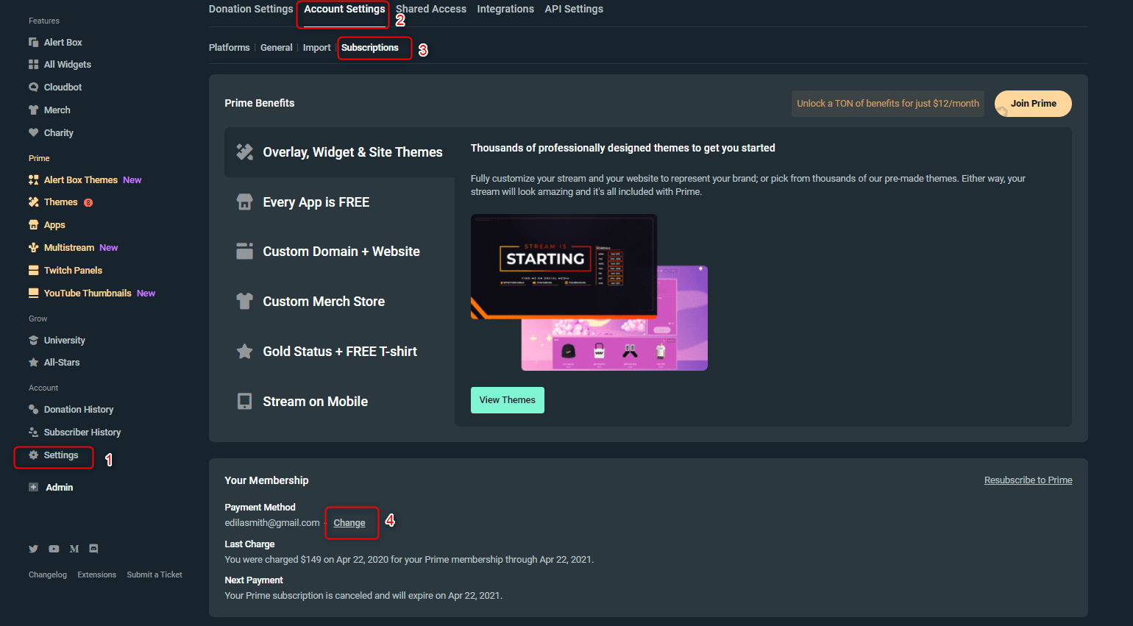Viewport: 1133px width, 626px height.
Task: Click the View Themes button
Action: pos(508,400)
